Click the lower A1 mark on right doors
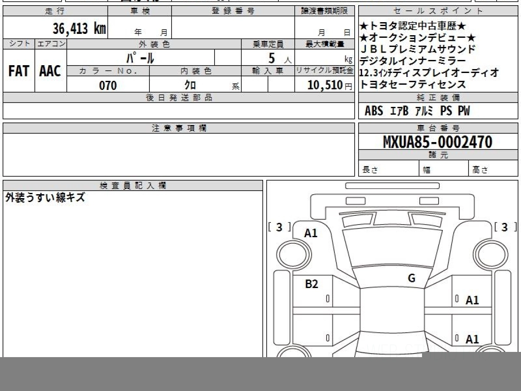This screenshot has width=521, height=391. [x=472, y=339]
